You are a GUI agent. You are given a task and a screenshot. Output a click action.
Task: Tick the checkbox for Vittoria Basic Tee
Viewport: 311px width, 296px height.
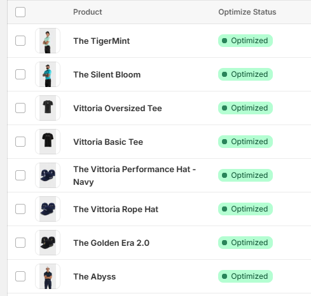tap(20, 142)
